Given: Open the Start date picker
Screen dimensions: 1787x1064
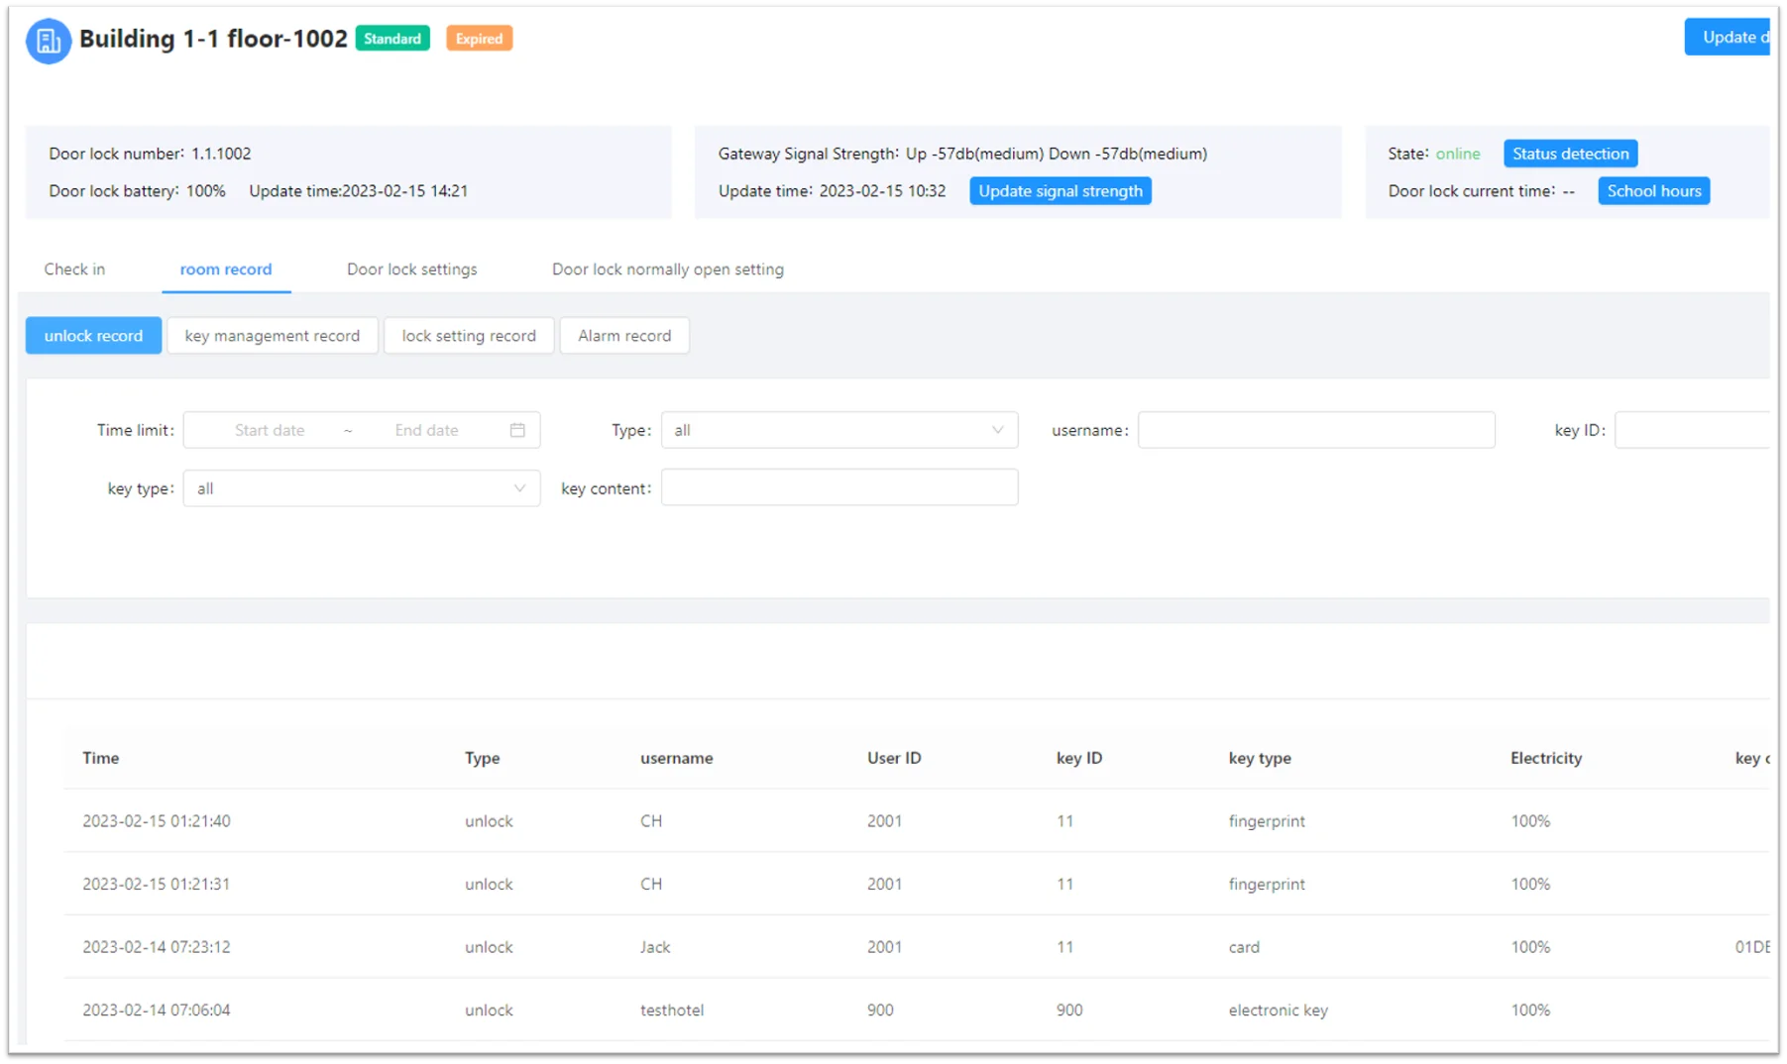Looking at the screenshot, I should tap(270, 430).
